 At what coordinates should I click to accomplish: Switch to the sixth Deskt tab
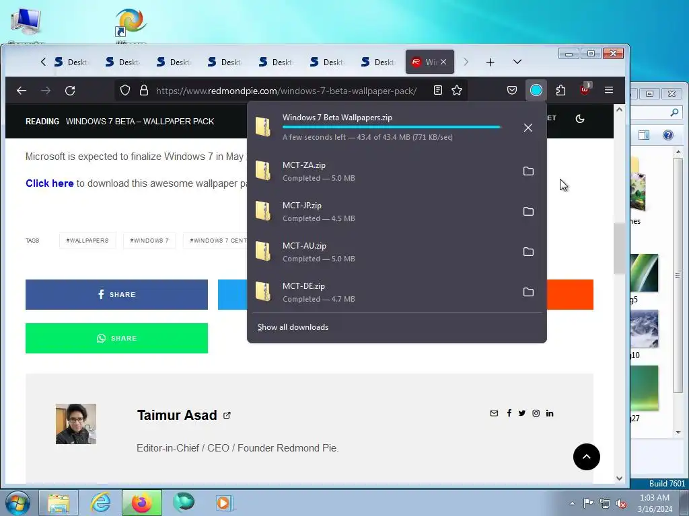tap(326, 62)
